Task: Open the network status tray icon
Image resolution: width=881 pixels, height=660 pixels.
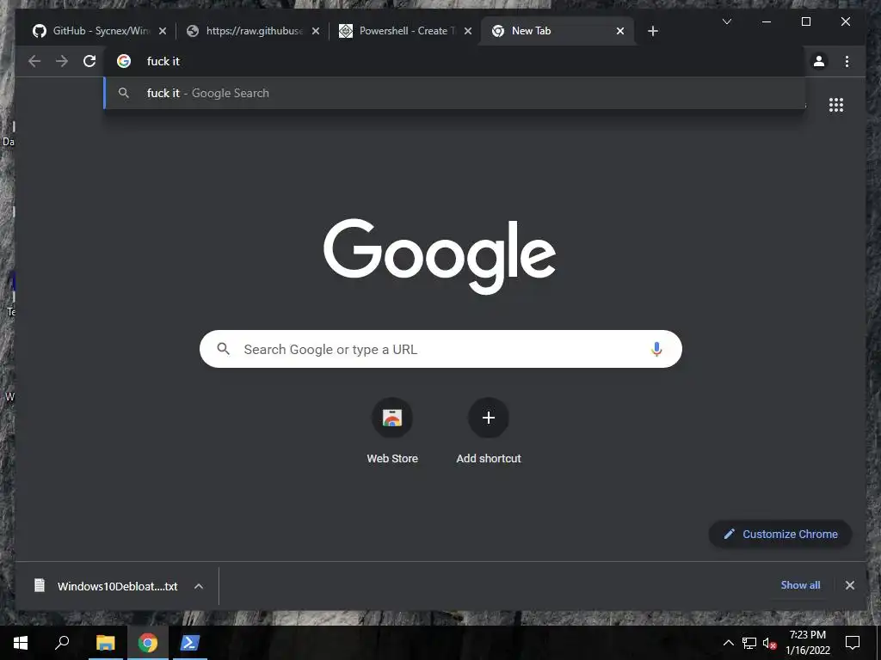Action: (x=749, y=643)
